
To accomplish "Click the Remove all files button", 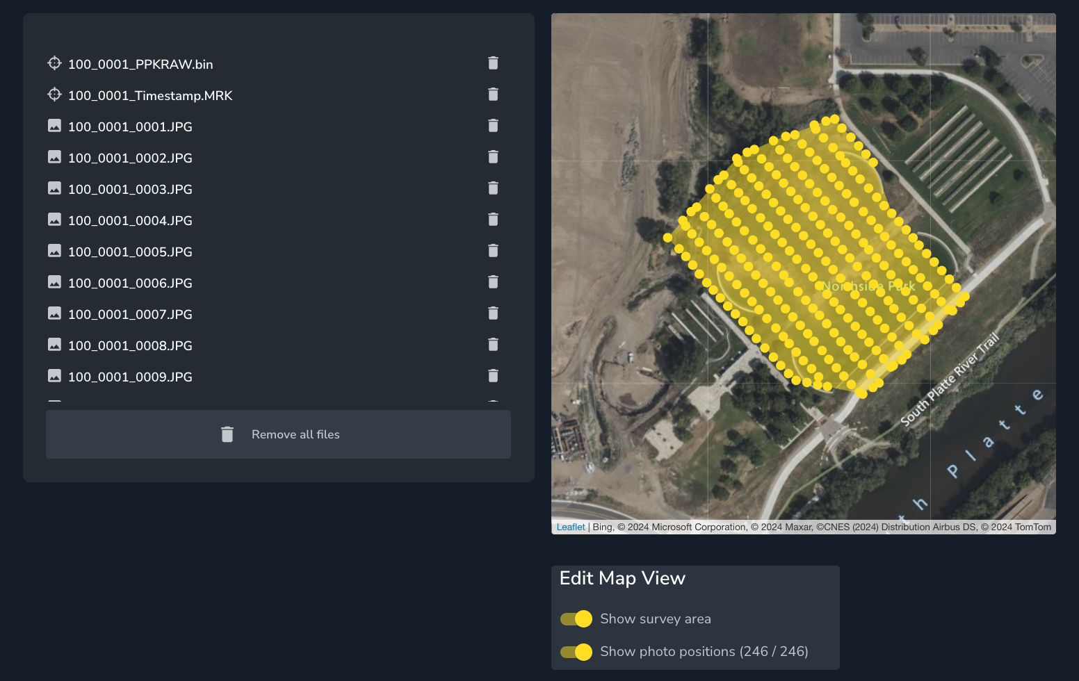I will [x=278, y=434].
